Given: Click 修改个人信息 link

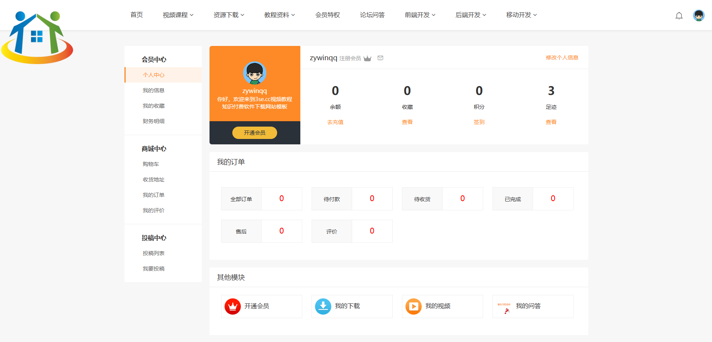Looking at the screenshot, I should [x=562, y=58].
